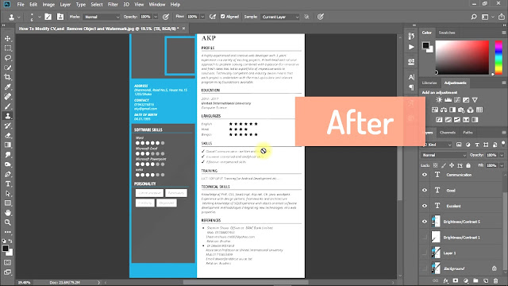The width and height of the screenshot is (508, 286).
Task: Close the How To Modify CV document tab
Action: (x=183, y=29)
